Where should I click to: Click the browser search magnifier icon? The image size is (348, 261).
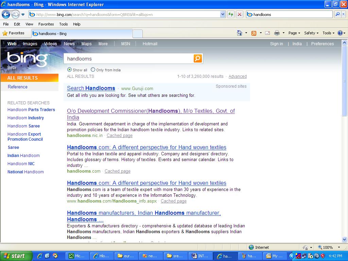coord(337,14)
